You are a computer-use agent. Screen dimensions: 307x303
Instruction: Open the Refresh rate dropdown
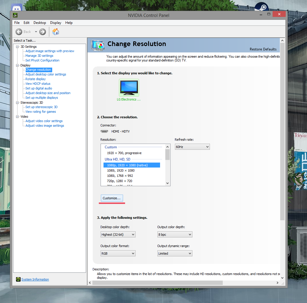[192, 147]
